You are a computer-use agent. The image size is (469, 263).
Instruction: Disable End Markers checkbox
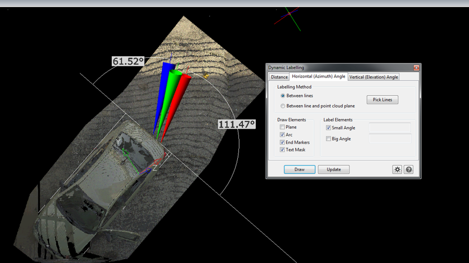tap(283, 142)
